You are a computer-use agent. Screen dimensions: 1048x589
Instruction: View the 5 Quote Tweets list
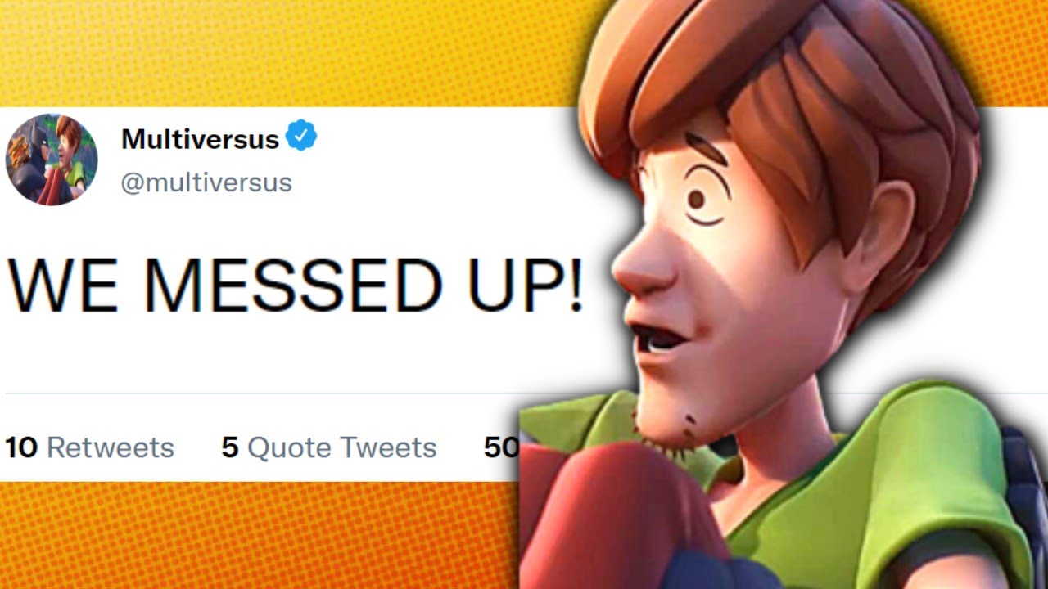(x=329, y=447)
